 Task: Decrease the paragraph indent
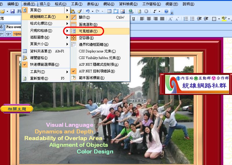point(199,19)
